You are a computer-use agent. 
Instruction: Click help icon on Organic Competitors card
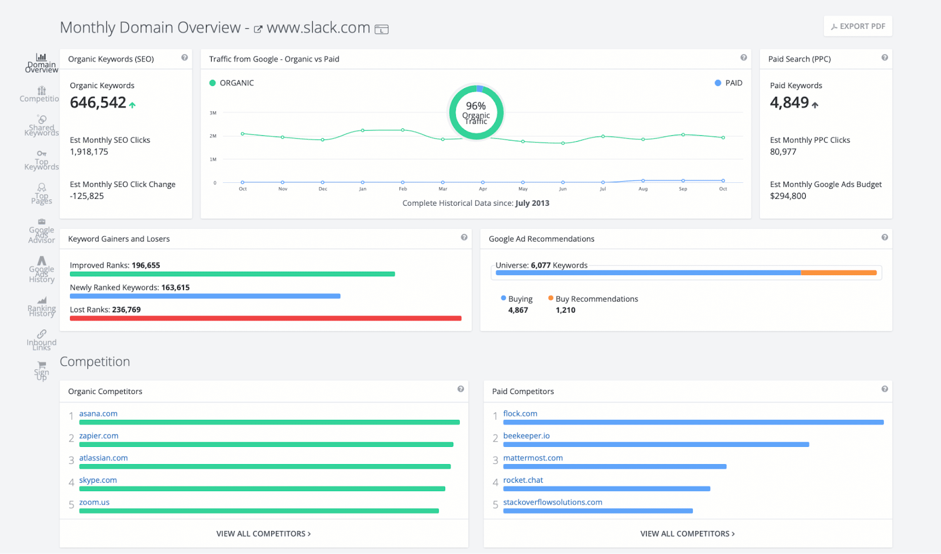(x=461, y=389)
